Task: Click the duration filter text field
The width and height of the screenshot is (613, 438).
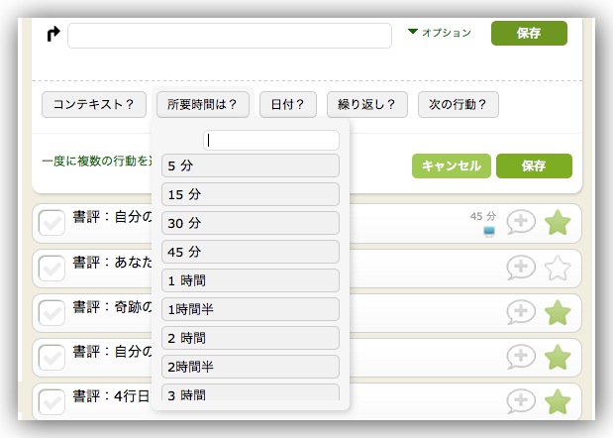Action: pos(271,141)
